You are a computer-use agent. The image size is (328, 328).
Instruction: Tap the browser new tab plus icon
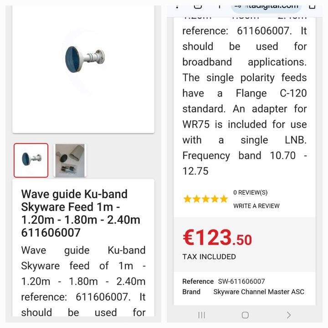pyautogui.click(x=219, y=7)
